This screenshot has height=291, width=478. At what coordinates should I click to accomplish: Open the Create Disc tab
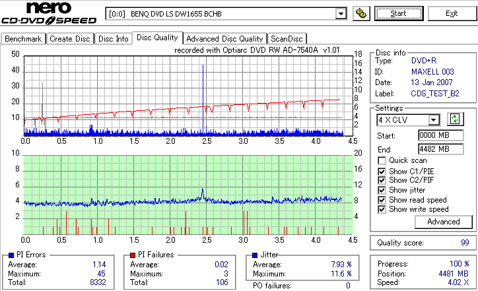(x=70, y=39)
